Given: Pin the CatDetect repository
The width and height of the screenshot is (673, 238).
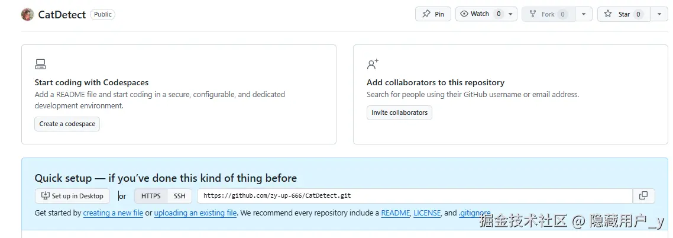Looking at the screenshot, I should pos(433,14).
